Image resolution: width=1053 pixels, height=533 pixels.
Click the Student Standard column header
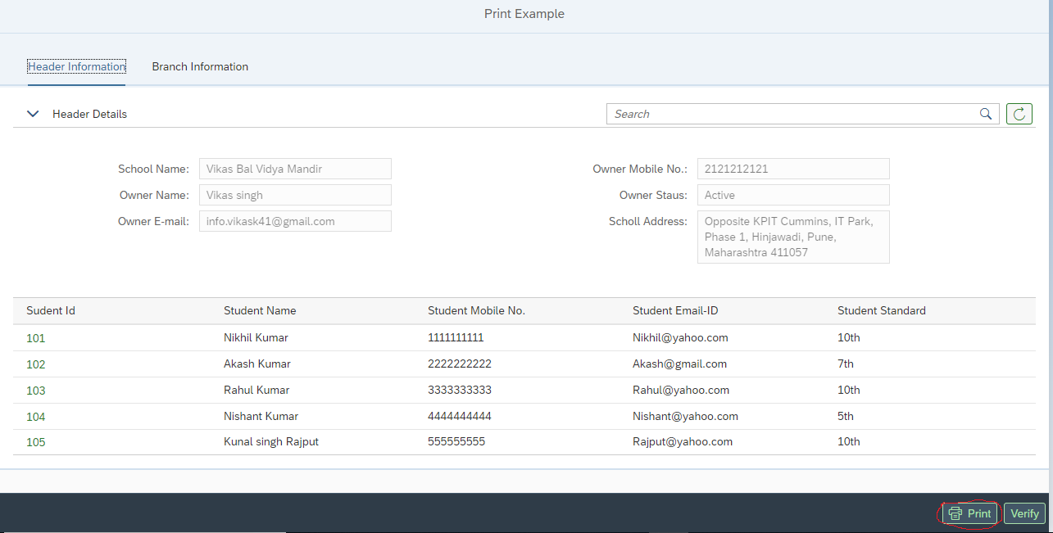coord(881,310)
